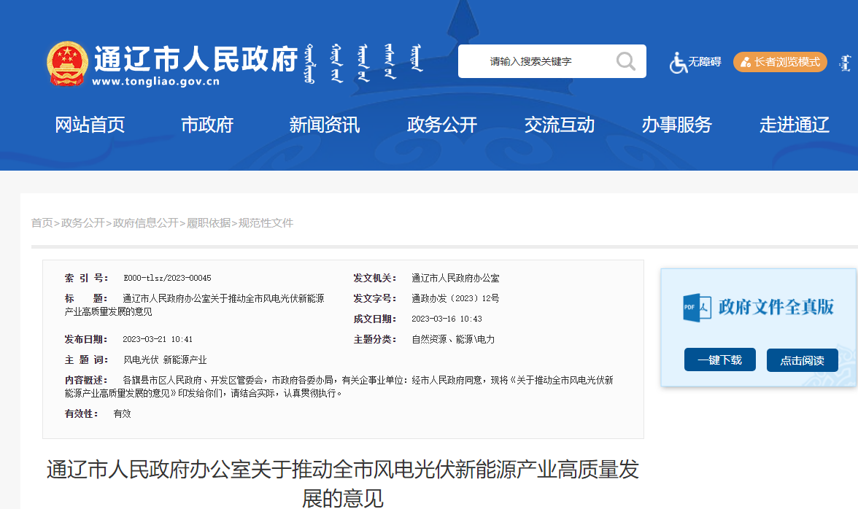Click the national emblem logo
The width and height of the screenshot is (858, 509).
pyautogui.click(x=67, y=64)
